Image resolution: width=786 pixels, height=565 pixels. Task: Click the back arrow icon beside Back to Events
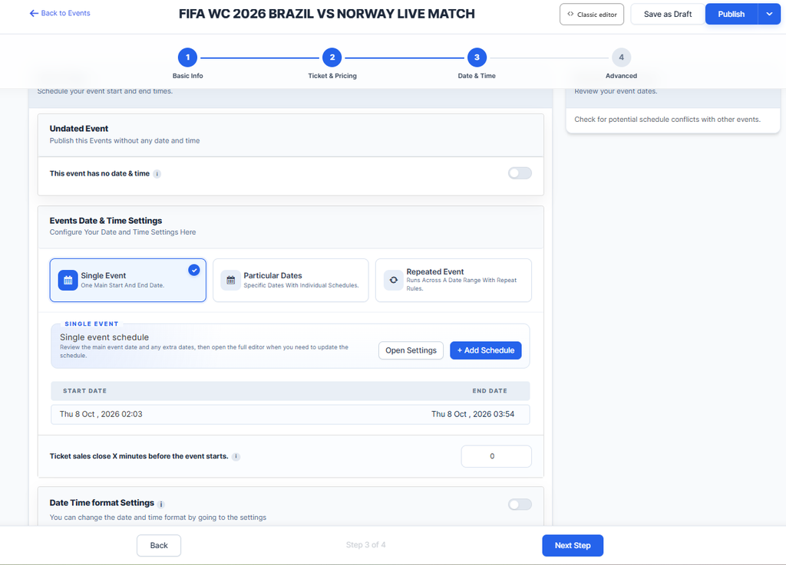click(x=34, y=14)
